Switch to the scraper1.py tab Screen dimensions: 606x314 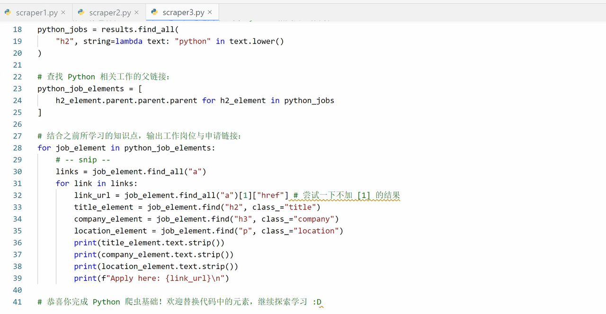[x=36, y=13]
